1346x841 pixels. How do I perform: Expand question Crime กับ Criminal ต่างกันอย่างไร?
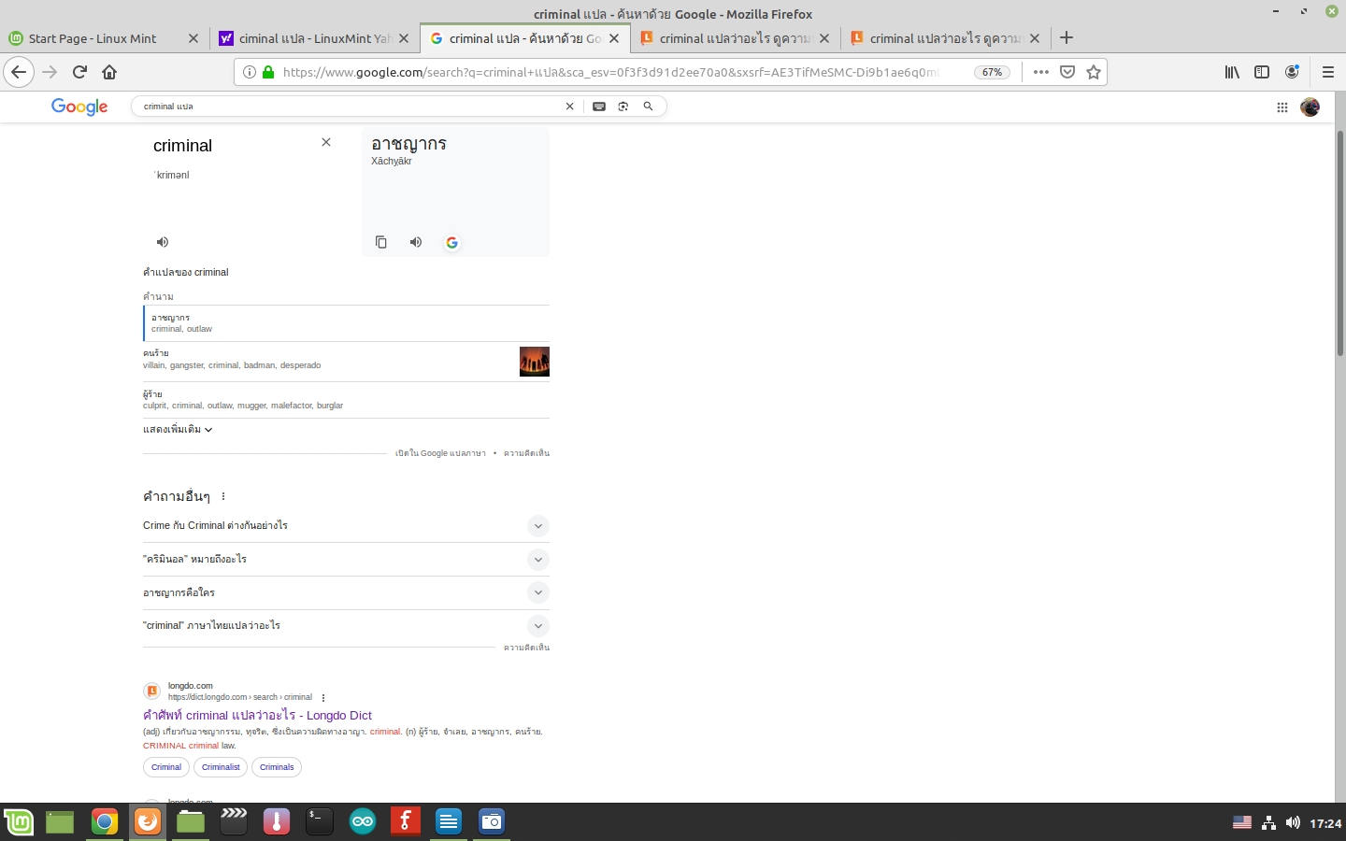tap(346, 526)
